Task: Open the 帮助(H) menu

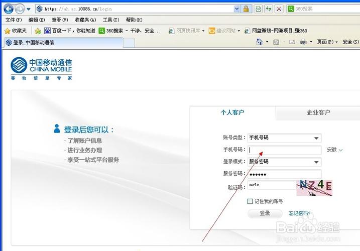Action: pos(134,20)
